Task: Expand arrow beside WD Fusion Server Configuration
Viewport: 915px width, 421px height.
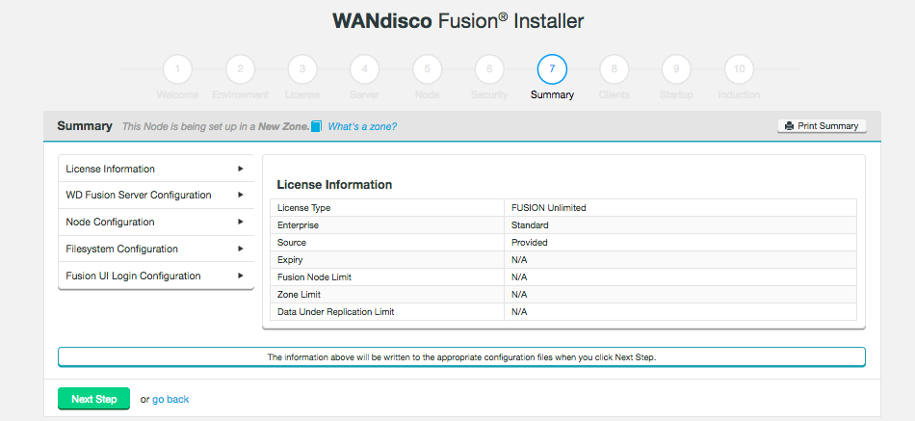Action: pos(241,195)
